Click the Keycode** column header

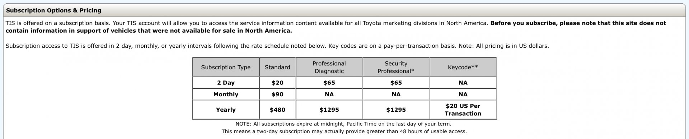463,67
